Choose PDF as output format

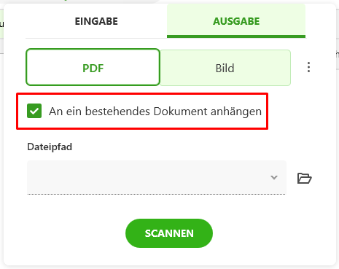coord(93,67)
